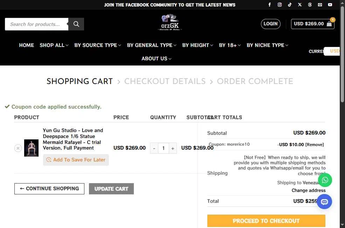Click Change address link

pos(309,191)
